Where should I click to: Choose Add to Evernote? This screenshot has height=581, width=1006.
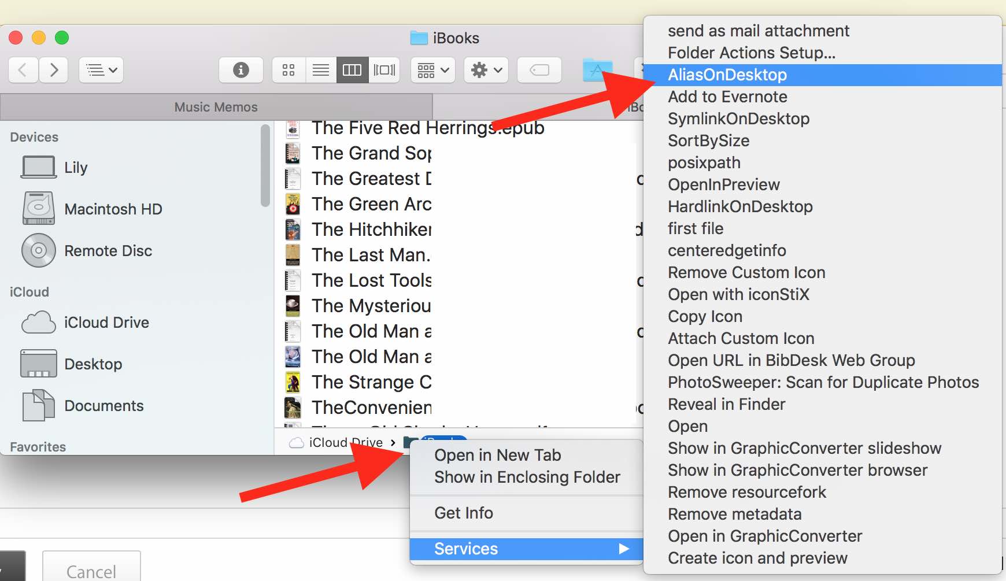(x=822, y=97)
